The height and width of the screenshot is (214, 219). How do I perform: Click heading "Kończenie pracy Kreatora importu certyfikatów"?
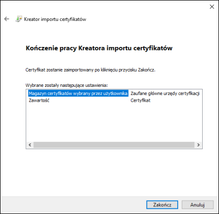click(99, 48)
